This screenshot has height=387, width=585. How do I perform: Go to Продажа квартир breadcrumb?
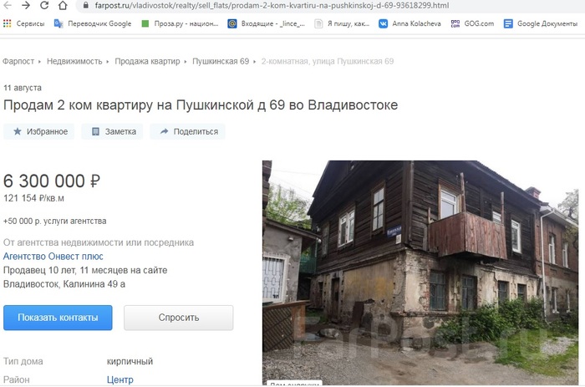tap(147, 61)
